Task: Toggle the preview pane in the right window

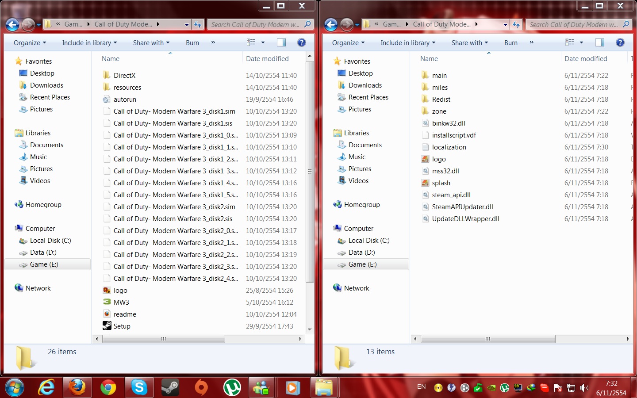Action: pyautogui.click(x=600, y=42)
